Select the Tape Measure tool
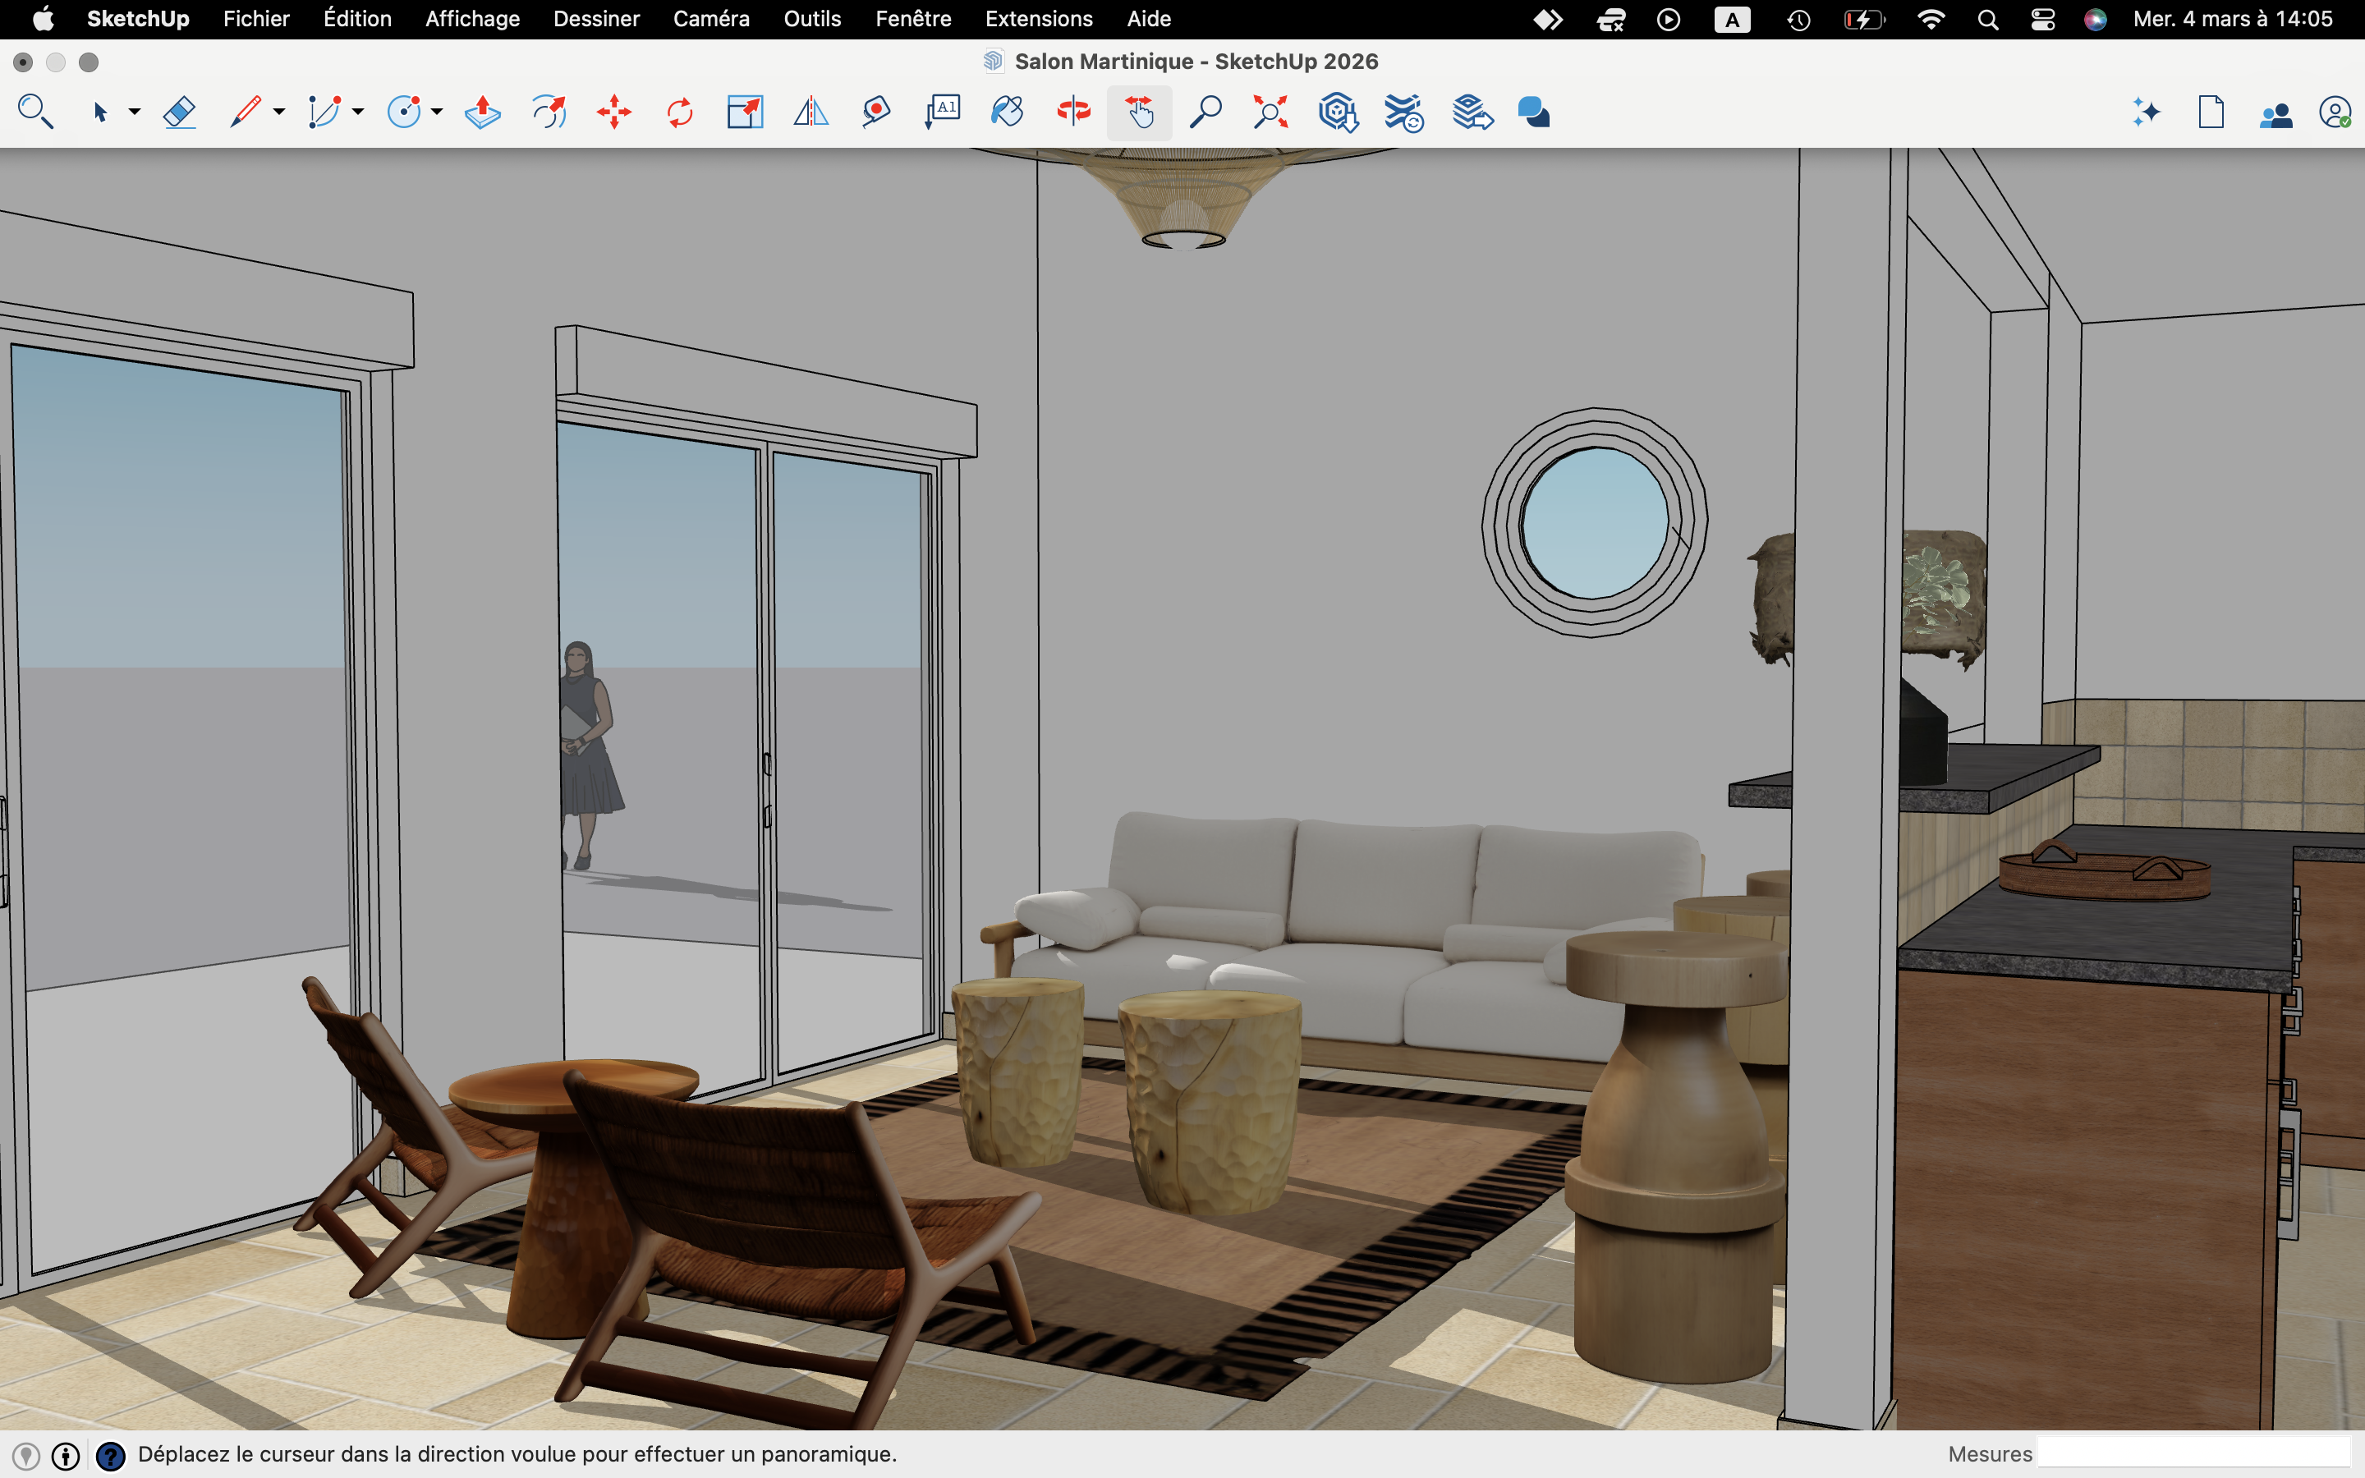The image size is (2365, 1478). (x=875, y=112)
